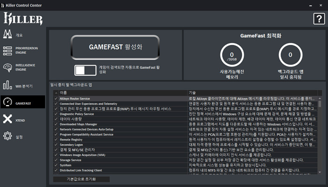Select Secondary Logon row name

pos(71,145)
